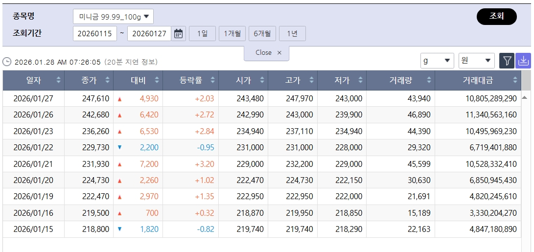
Task: Click the start date field 20260115
Action: coord(95,34)
